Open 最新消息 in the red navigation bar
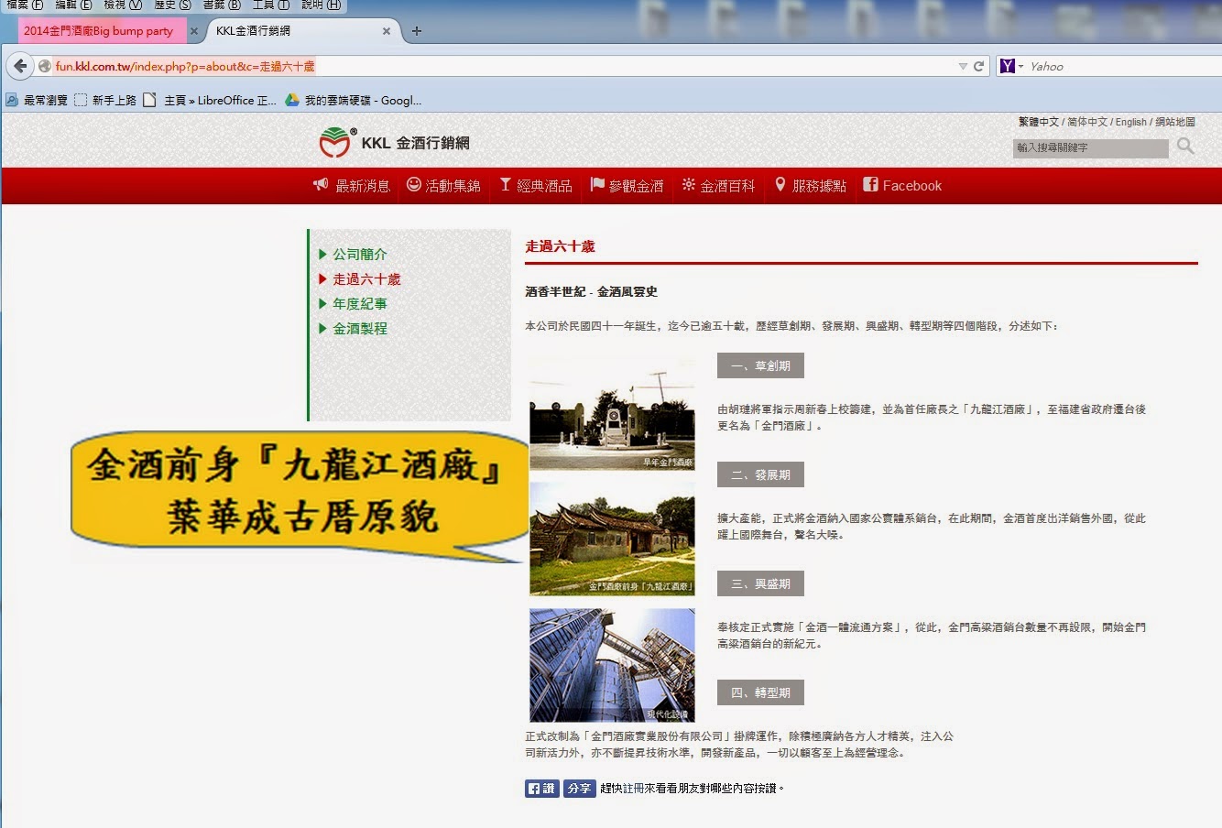 352,185
